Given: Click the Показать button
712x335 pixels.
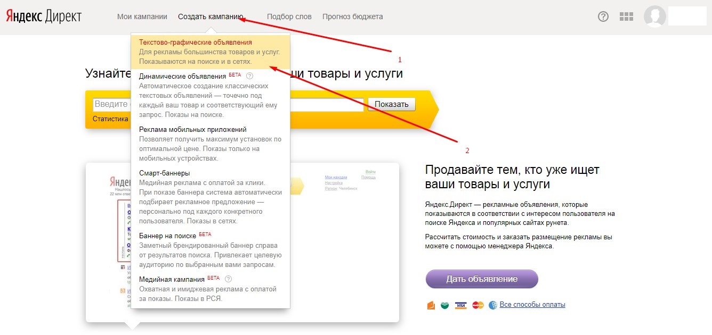Looking at the screenshot, I should click(392, 104).
